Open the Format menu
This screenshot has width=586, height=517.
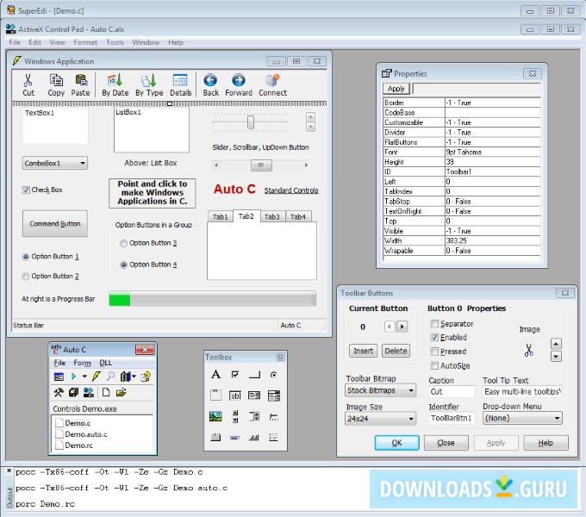[85, 42]
